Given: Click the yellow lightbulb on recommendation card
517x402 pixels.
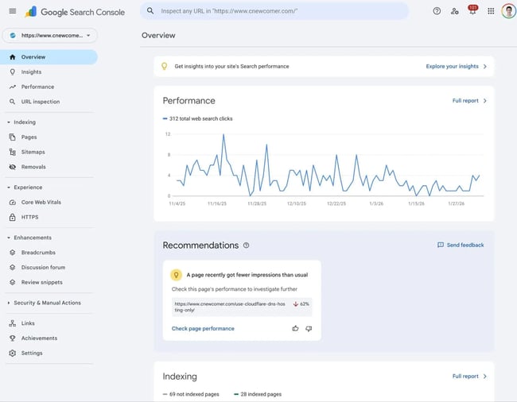Looking at the screenshot, I should [x=177, y=275].
